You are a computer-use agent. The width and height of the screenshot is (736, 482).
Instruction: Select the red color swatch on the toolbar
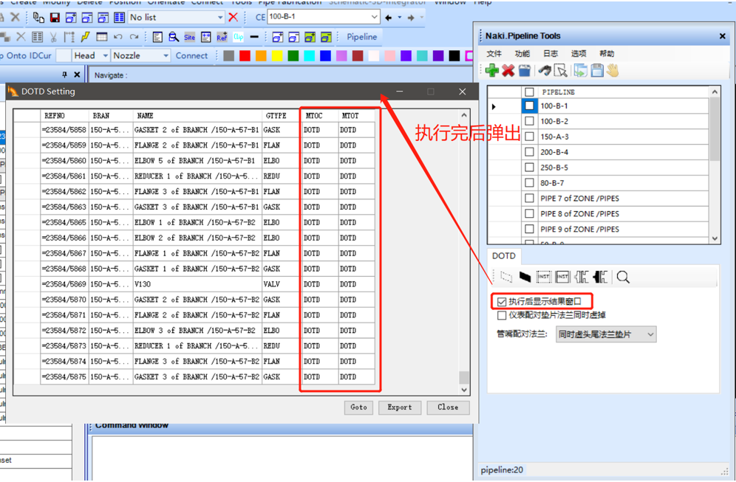245,55
